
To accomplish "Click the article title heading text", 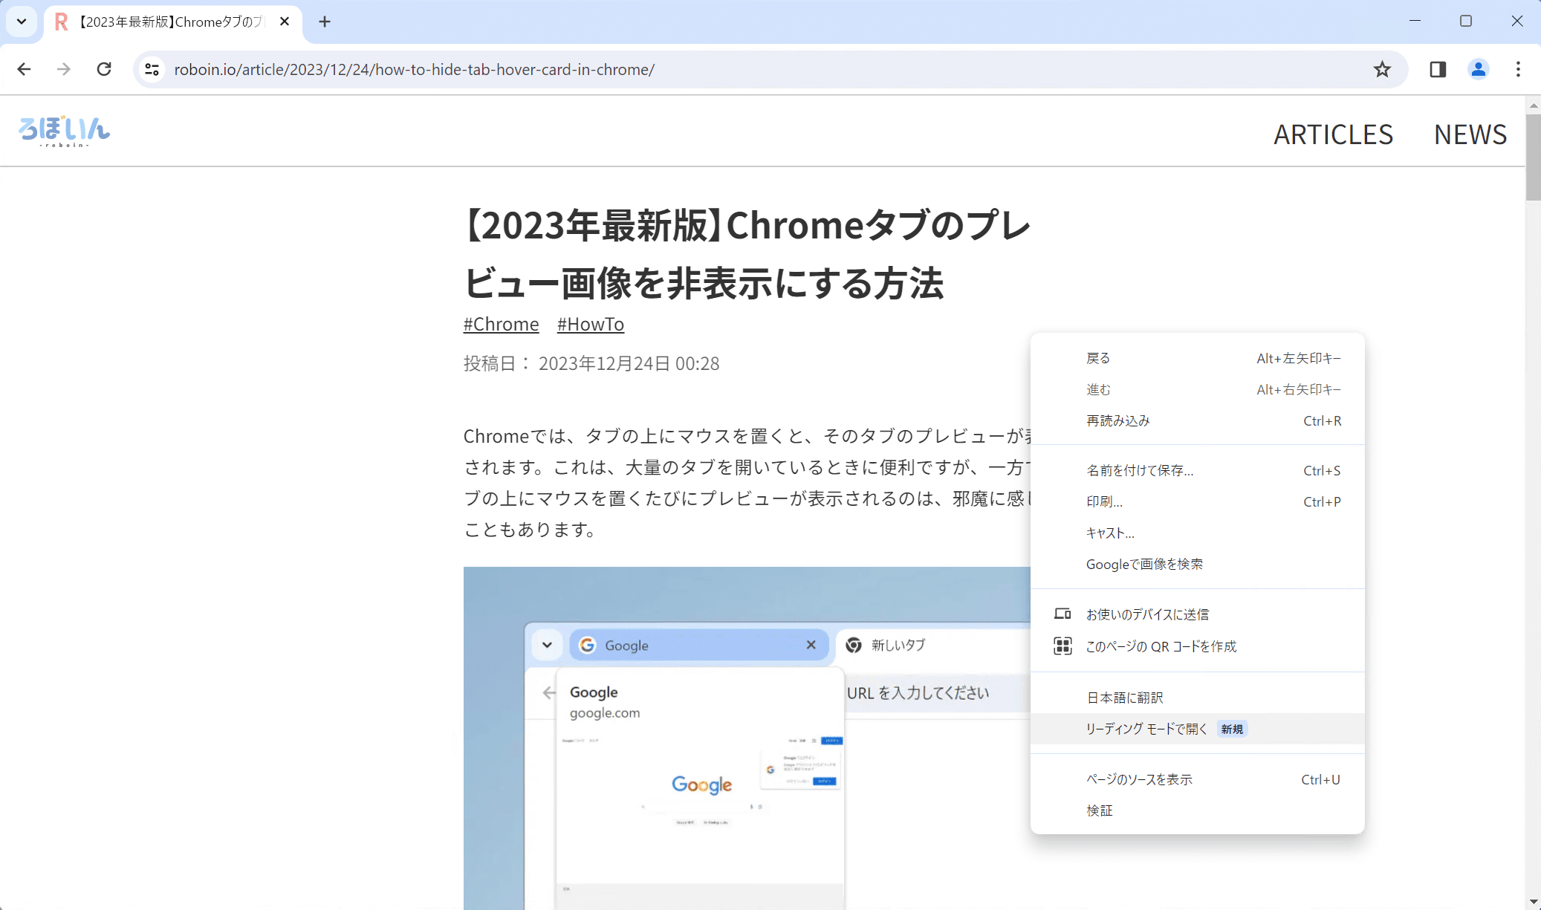I will click(747, 254).
